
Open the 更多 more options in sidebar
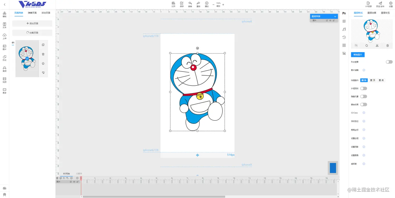(x=4, y=91)
